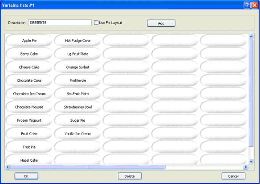This screenshot has height=184, width=260.
Task: Select the Vanilla Ice Cream item
Action: 77,133
